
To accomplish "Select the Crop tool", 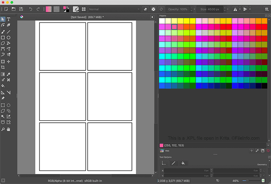I will pyautogui.click(x=3, y=67).
